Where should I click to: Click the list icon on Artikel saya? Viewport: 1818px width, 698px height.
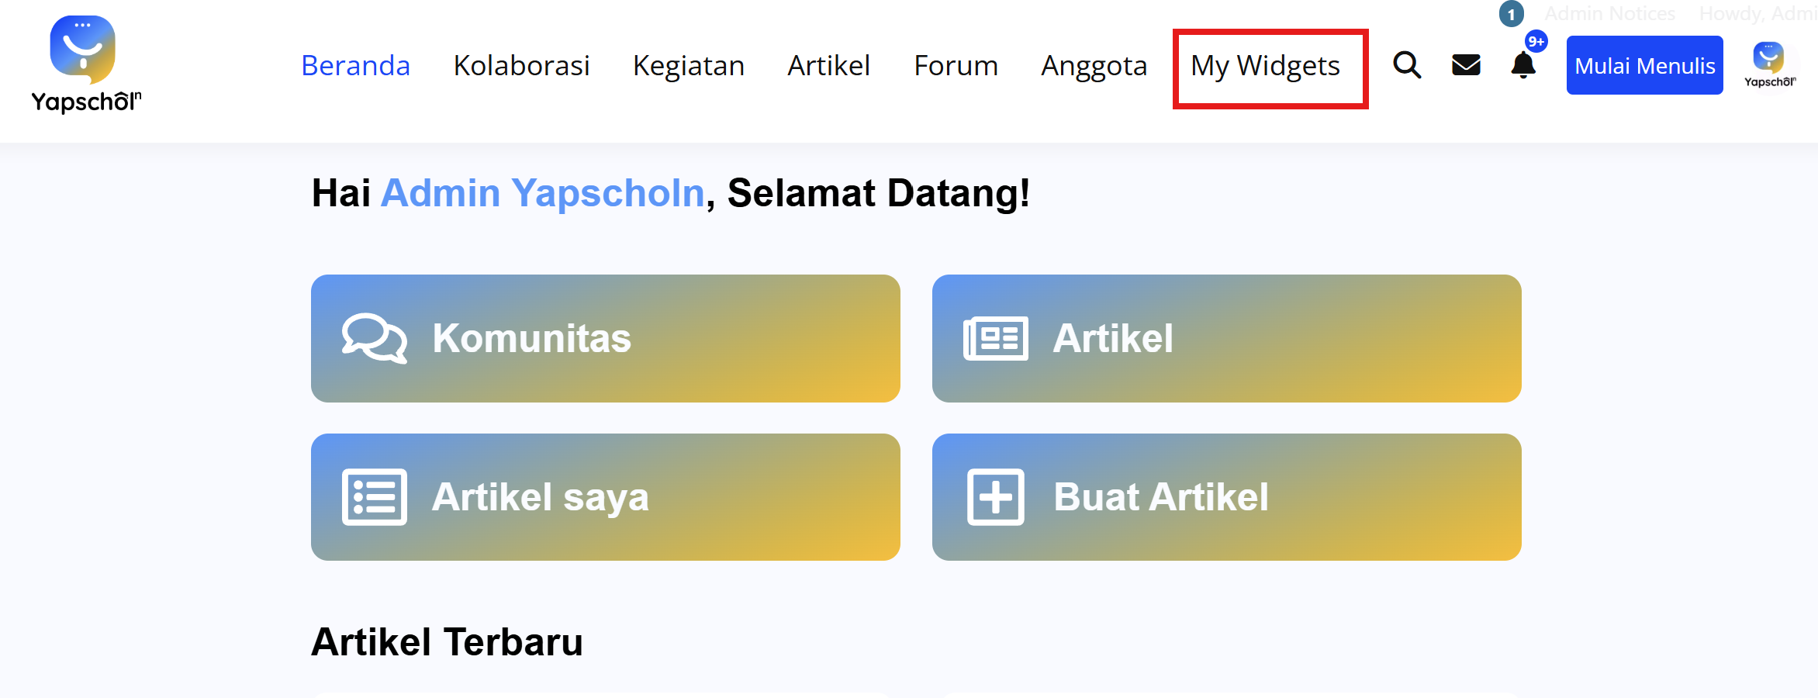(x=374, y=497)
